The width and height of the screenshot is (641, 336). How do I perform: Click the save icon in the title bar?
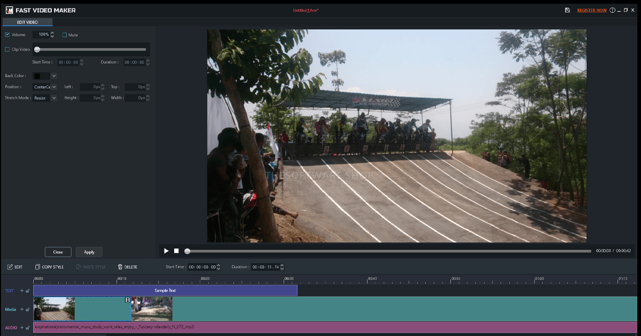pyautogui.click(x=567, y=10)
